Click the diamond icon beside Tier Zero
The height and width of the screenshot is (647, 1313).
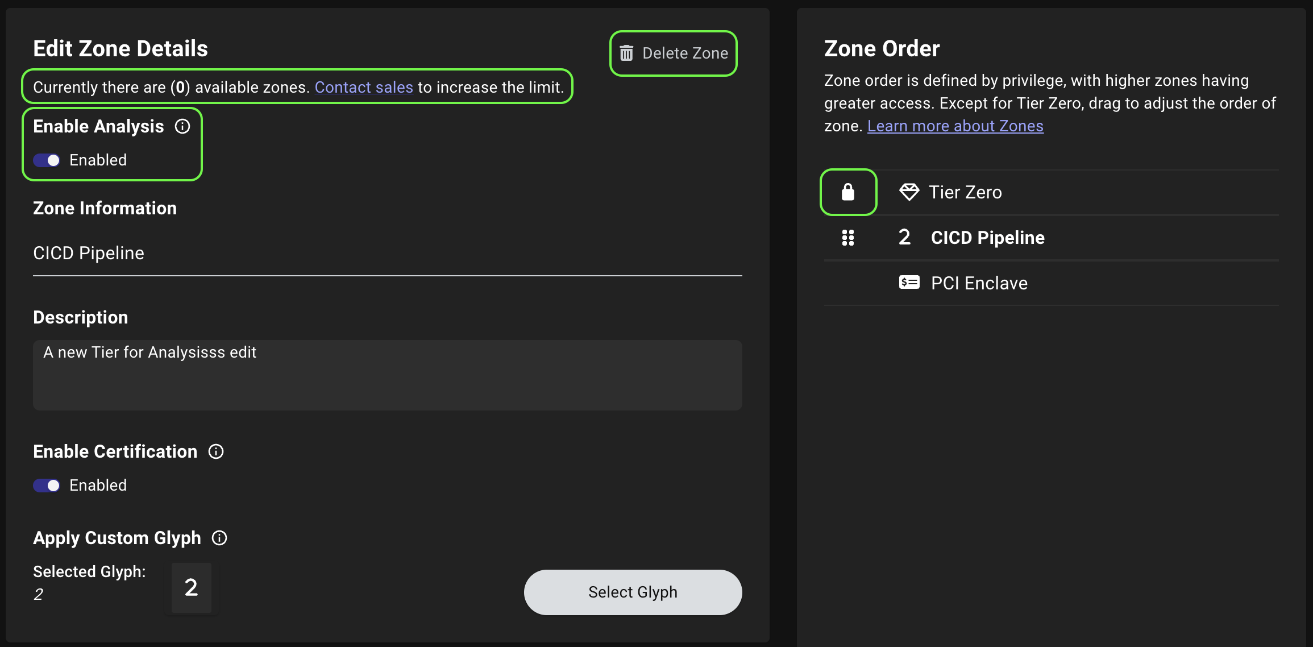pyautogui.click(x=909, y=192)
